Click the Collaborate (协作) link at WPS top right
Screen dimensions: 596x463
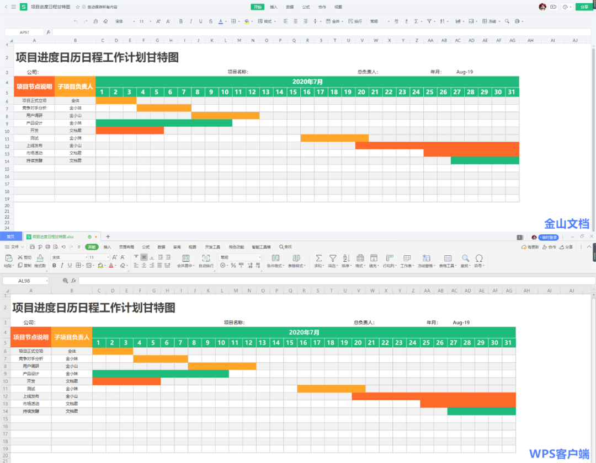(x=549, y=247)
